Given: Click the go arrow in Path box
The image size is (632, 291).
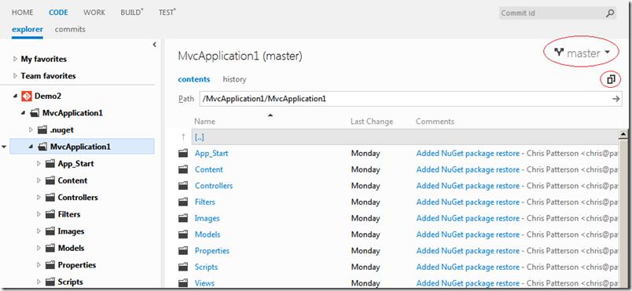Looking at the screenshot, I should (615, 99).
